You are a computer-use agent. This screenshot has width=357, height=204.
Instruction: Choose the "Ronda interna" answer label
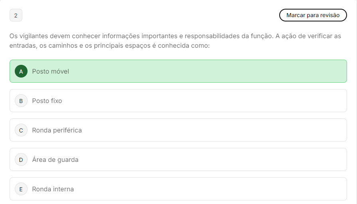pyautogui.click(x=53, y=189)
